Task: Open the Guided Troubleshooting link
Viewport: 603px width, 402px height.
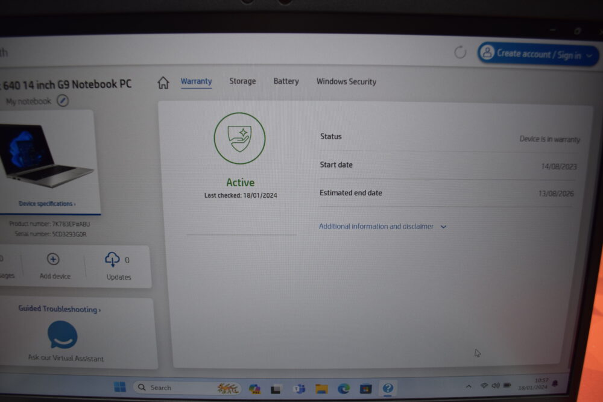Action: pyautogui.click(x=60, y=309)
